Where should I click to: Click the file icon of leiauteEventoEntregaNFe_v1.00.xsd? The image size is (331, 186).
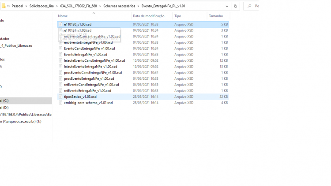[60, 67]
